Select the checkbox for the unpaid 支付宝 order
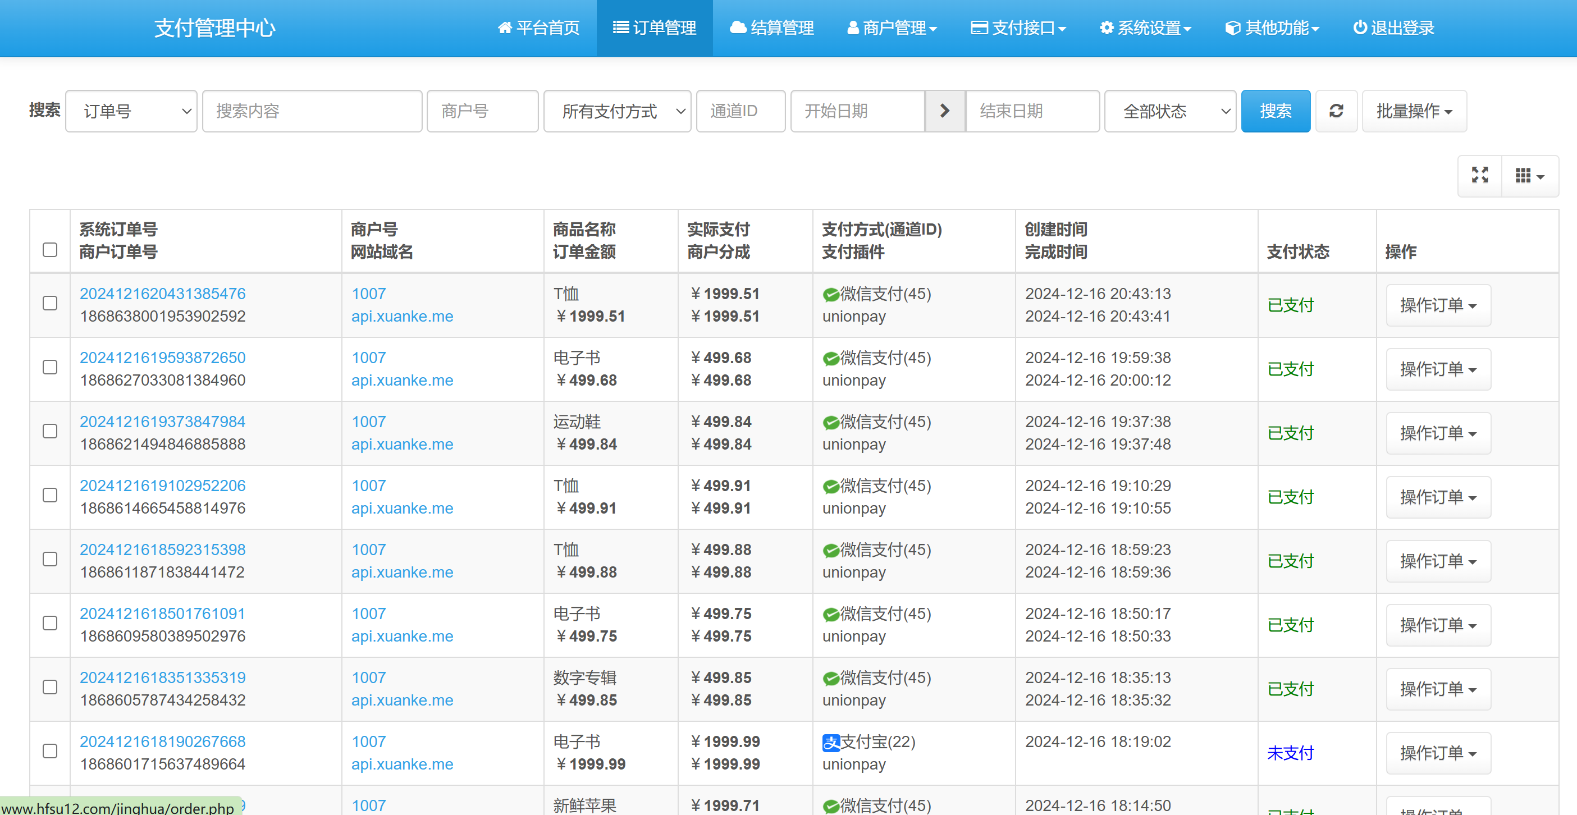Screen dimensions: 1577x815 click(x=50, y=752)
